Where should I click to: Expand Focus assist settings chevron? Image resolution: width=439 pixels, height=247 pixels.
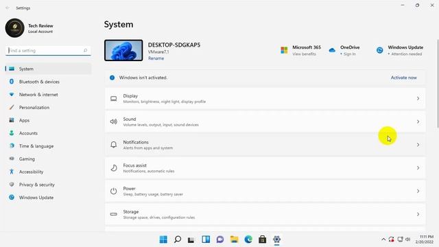point(418,167)
